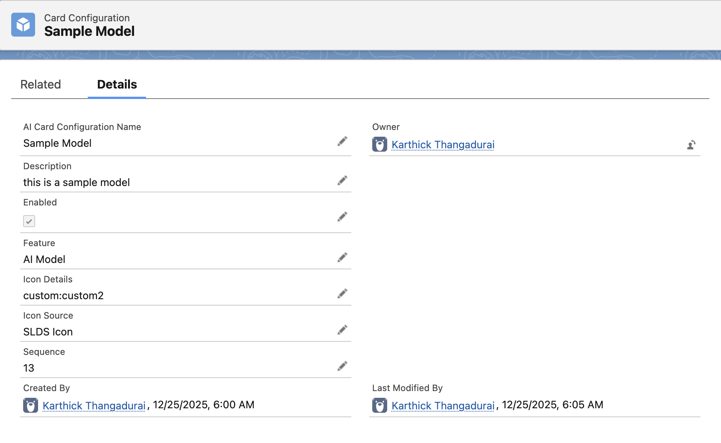Click the pencil icon beside Icon Details

coord(342,294)
